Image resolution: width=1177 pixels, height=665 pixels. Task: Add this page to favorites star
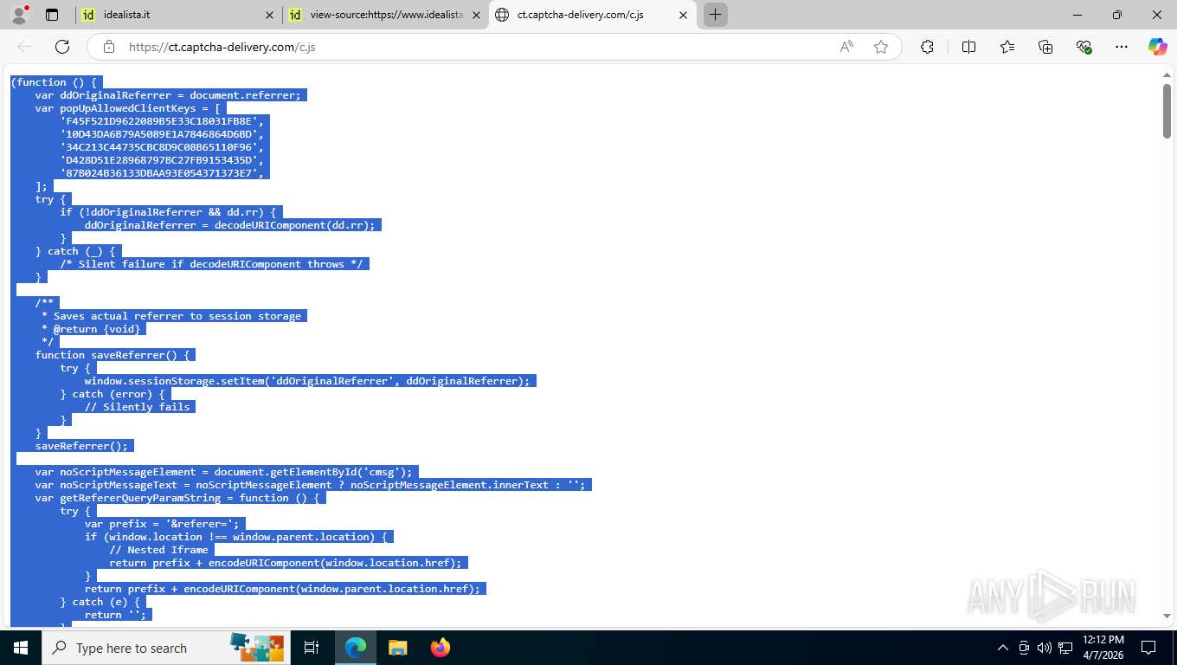click(881, 47)
